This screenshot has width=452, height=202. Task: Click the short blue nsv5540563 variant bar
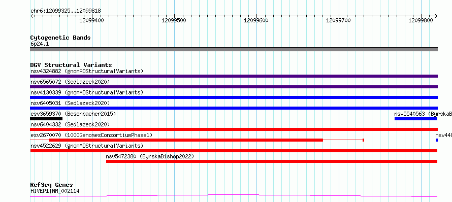pos(416,119)
